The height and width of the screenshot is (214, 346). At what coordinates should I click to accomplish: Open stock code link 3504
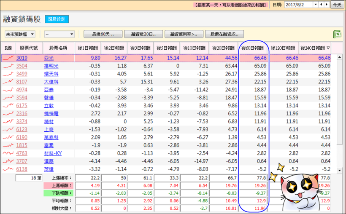22,66
